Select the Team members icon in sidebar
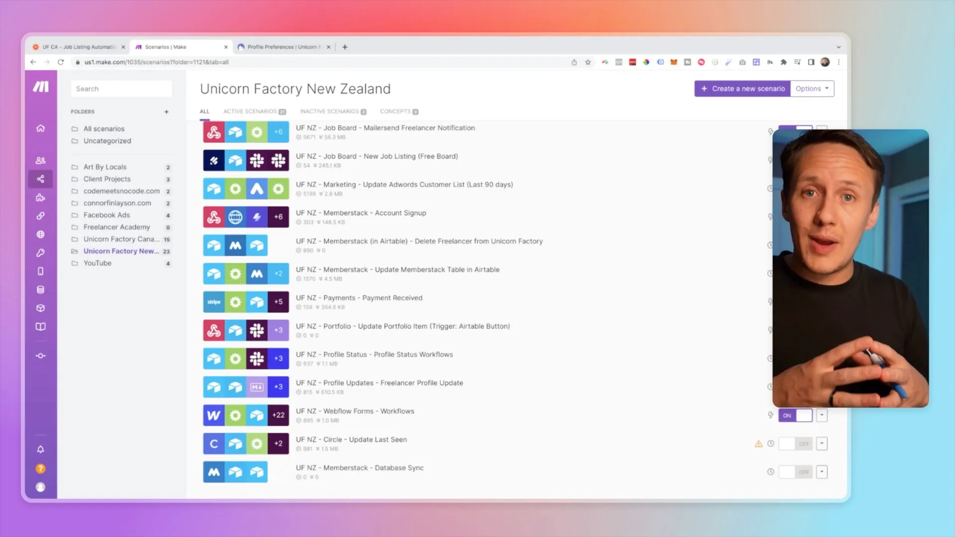 (x=41, y=160)
